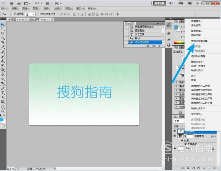Toggle lock transparent pixels checkbox

[x=182, y=126]
